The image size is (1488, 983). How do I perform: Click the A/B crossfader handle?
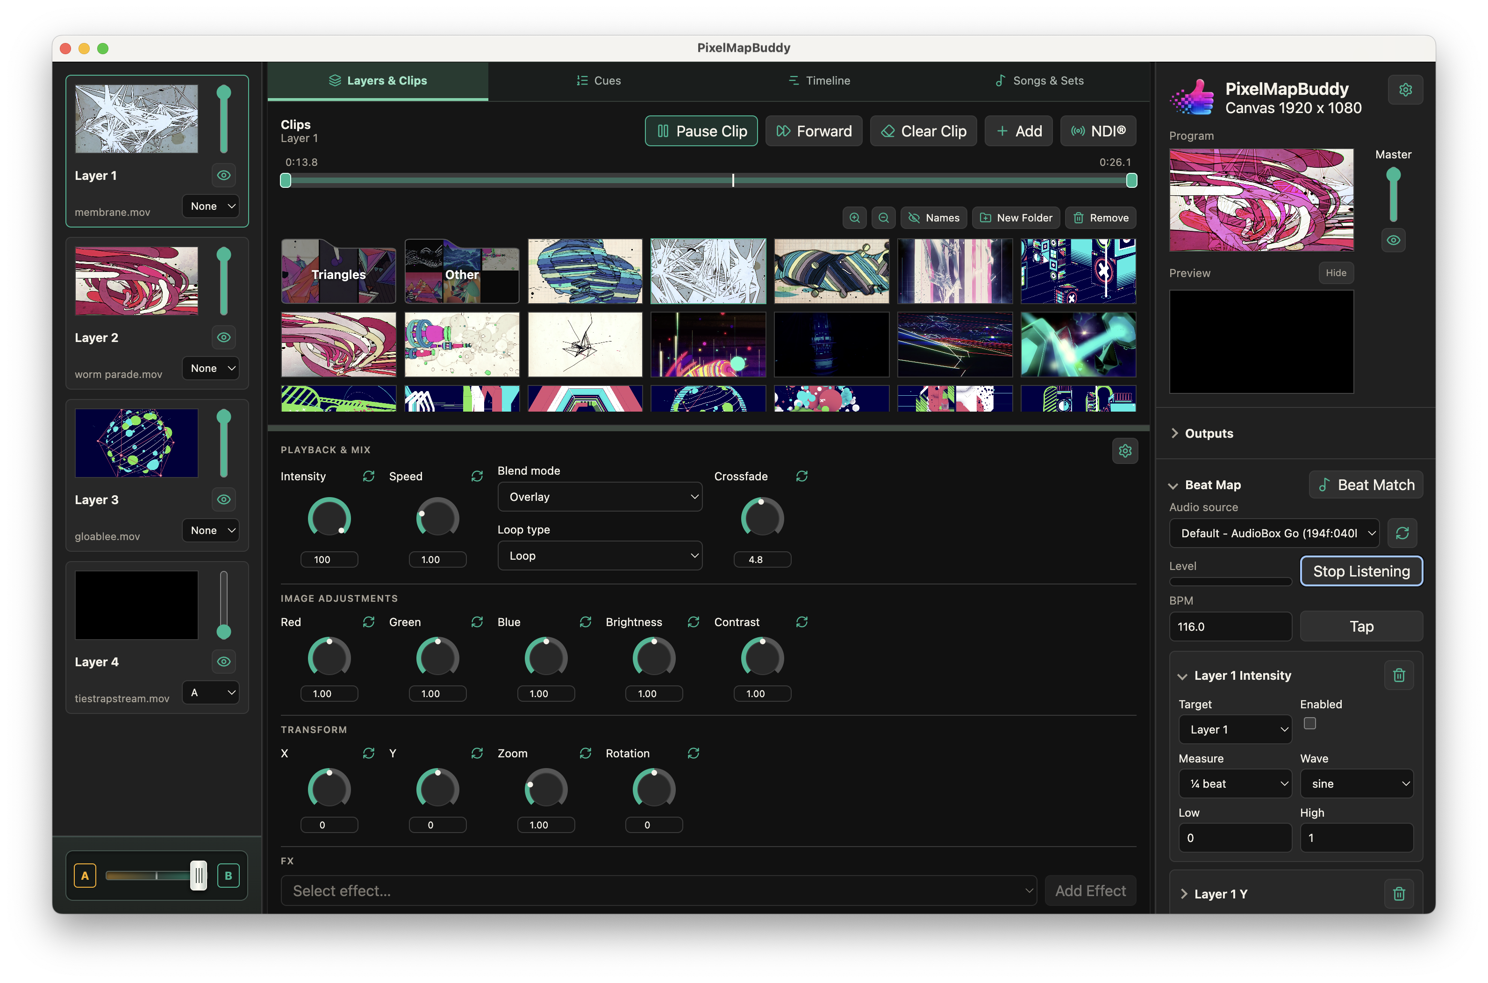198,876
